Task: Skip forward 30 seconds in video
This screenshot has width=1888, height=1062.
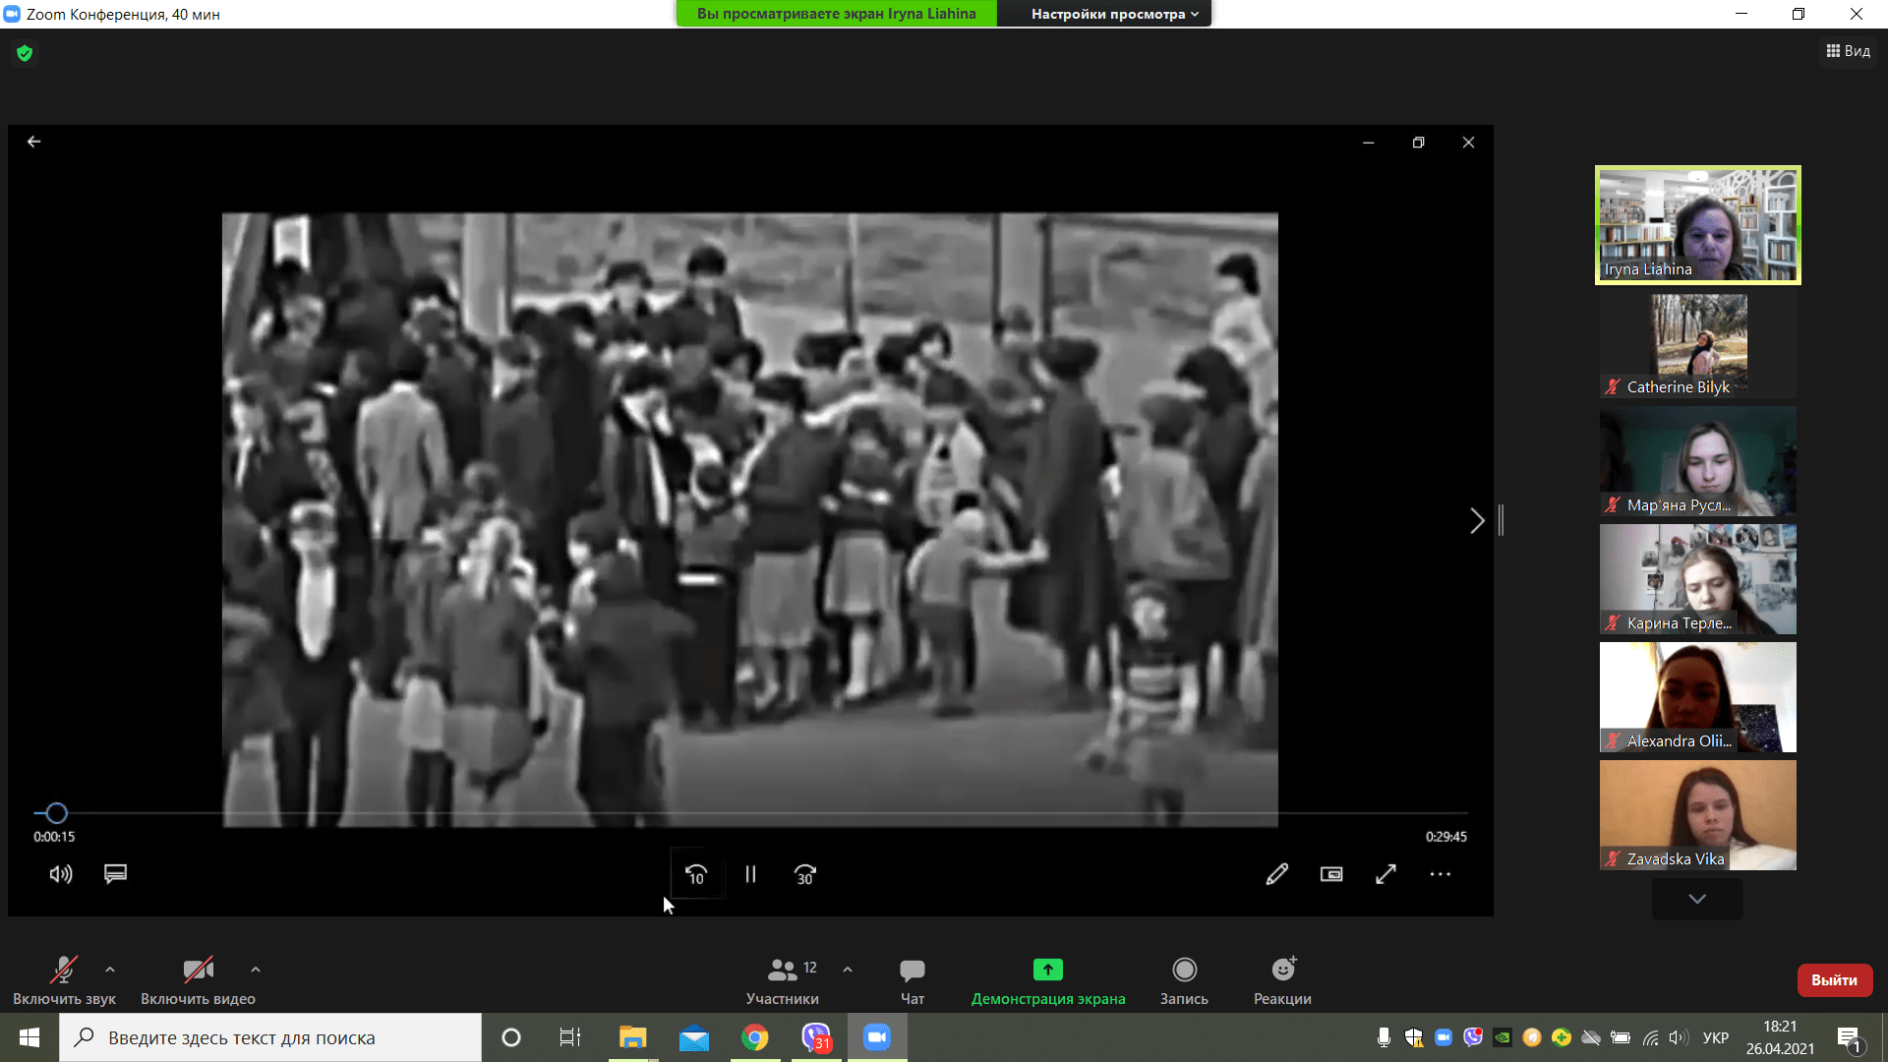Action: point(805,874)
